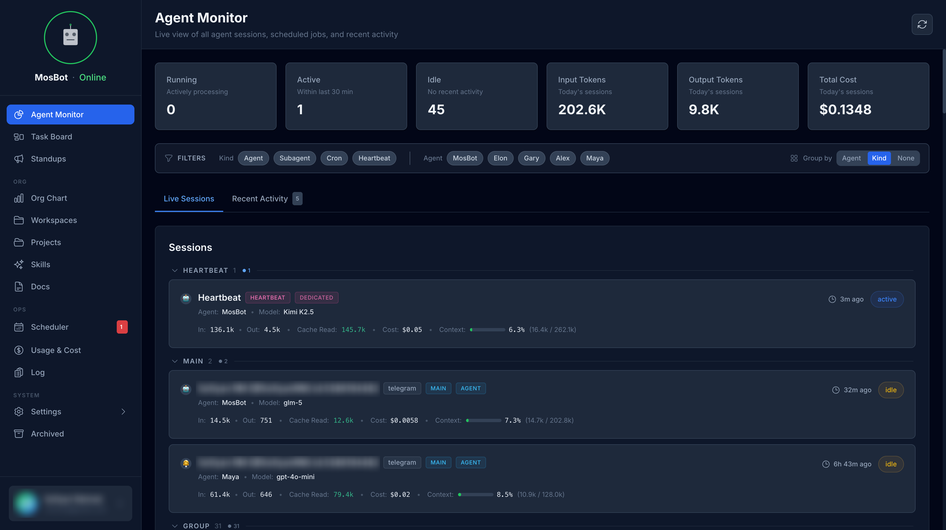Switch grouping to Agent in Group by control

(851, 158)
